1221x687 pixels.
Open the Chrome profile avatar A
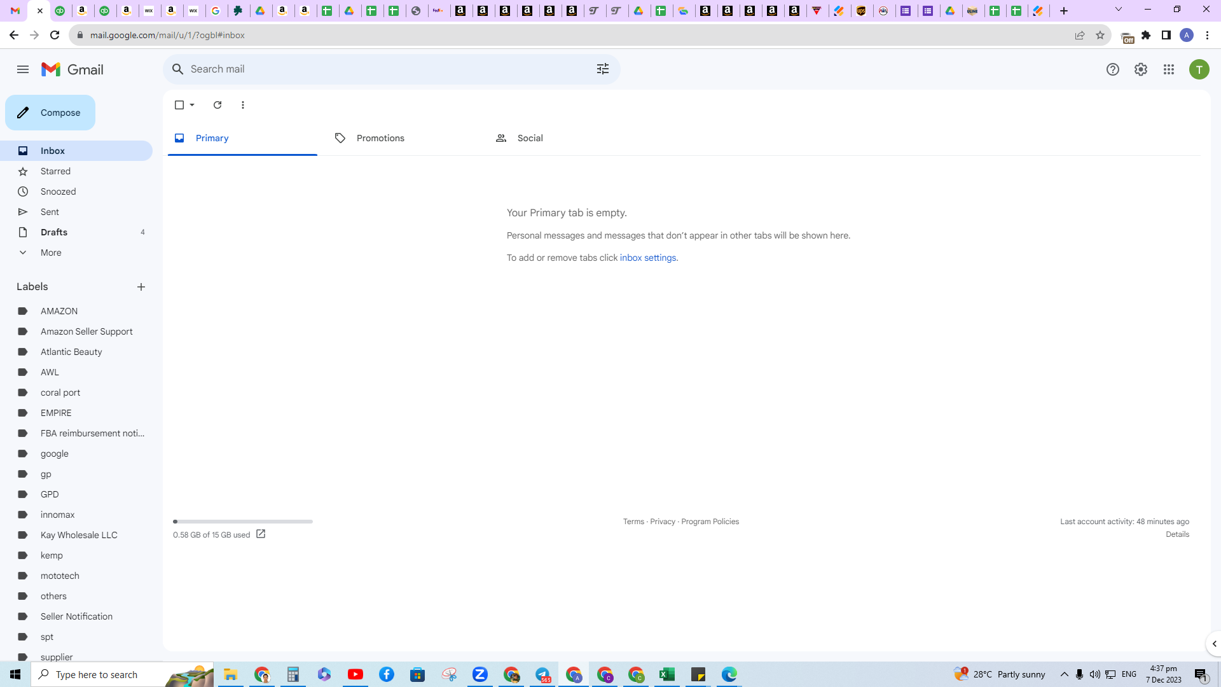point(1187,35)
